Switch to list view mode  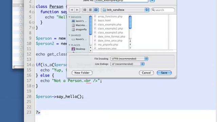(x=90, y=10)
